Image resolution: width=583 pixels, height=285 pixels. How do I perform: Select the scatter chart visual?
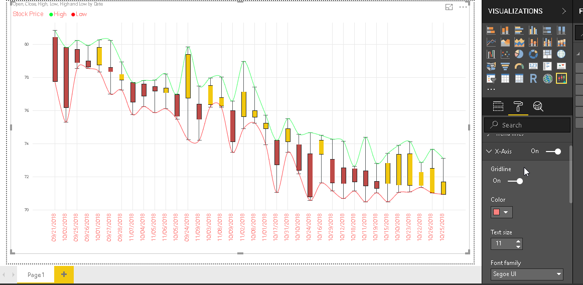(x=505, y=54)
